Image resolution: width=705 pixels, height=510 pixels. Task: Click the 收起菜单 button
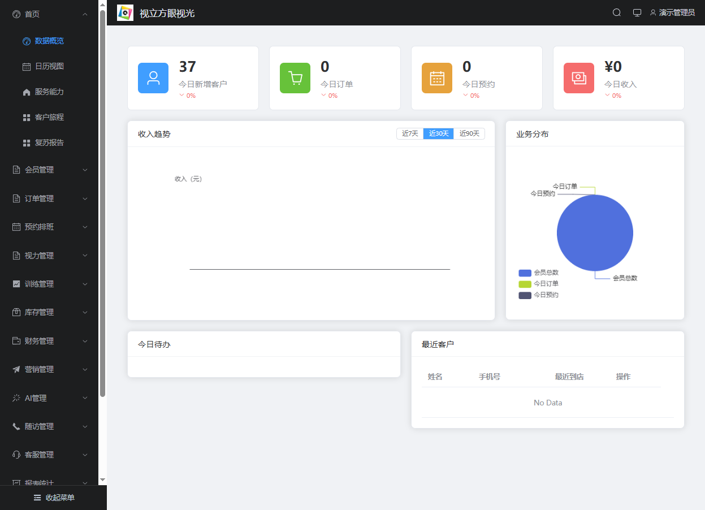tap(54, 498)
